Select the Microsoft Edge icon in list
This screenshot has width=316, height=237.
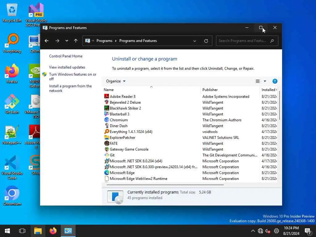[106, 173]
